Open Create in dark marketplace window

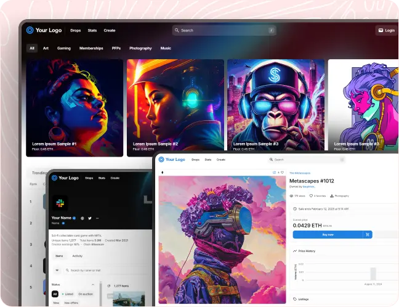[x=110, y=30]
